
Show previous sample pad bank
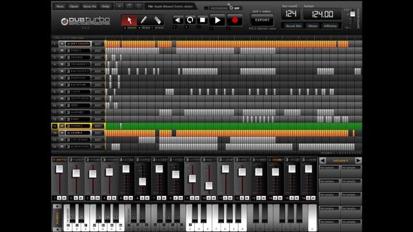(323, 160)
